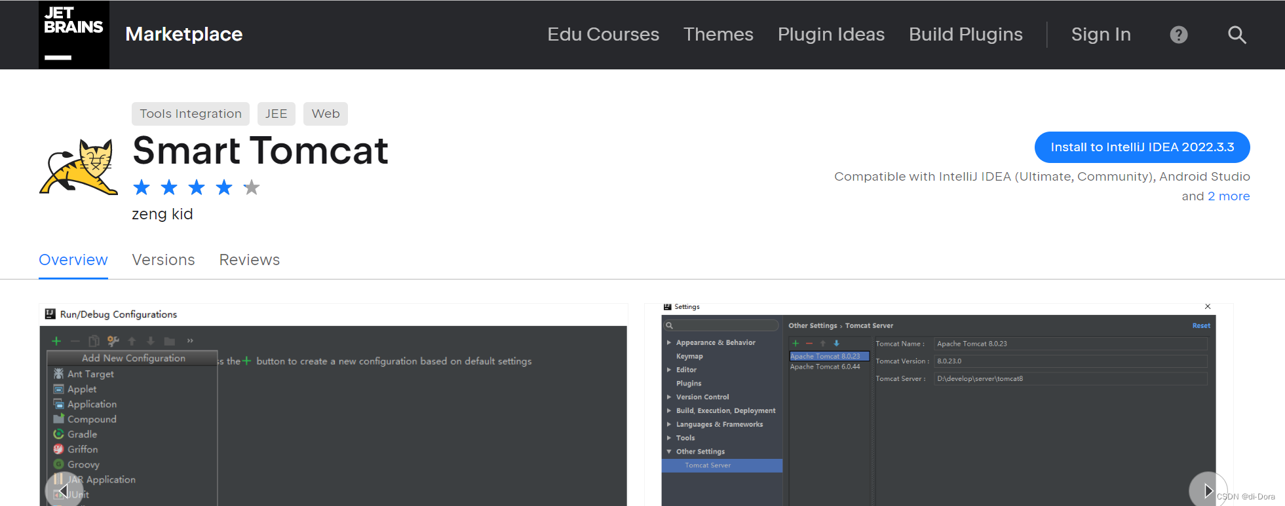Click red minus in Tomcat Server settings

[x=809, y=343]
